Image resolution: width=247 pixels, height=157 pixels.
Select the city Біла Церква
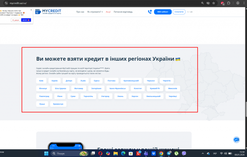point(60,88)
